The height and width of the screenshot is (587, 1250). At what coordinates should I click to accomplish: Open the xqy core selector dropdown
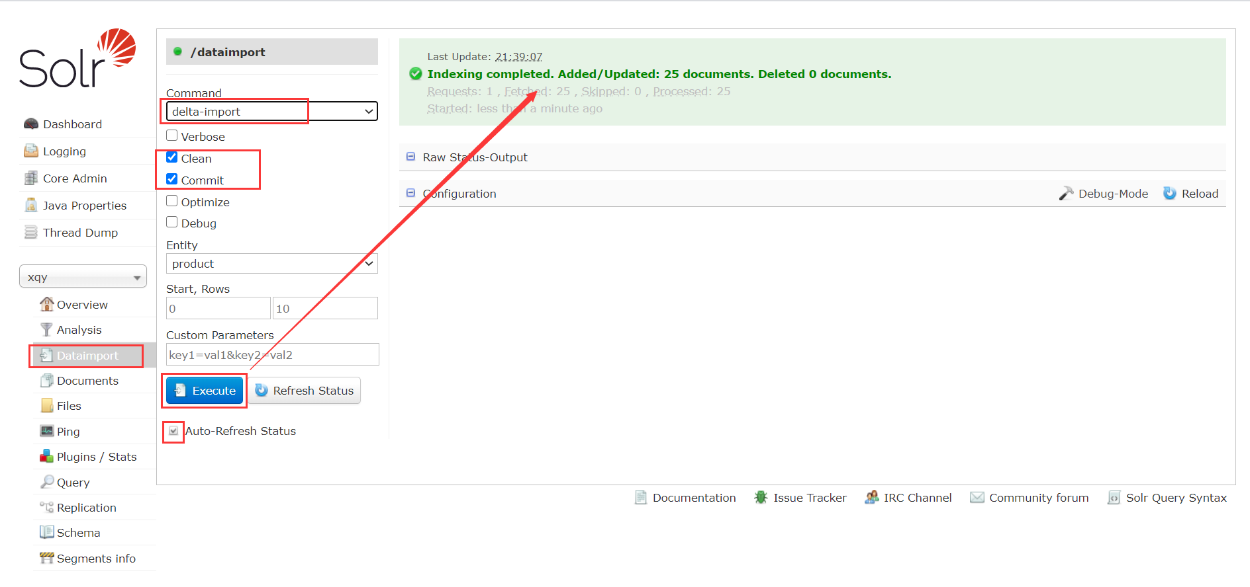pyautogui.click(x=83, y=276)
